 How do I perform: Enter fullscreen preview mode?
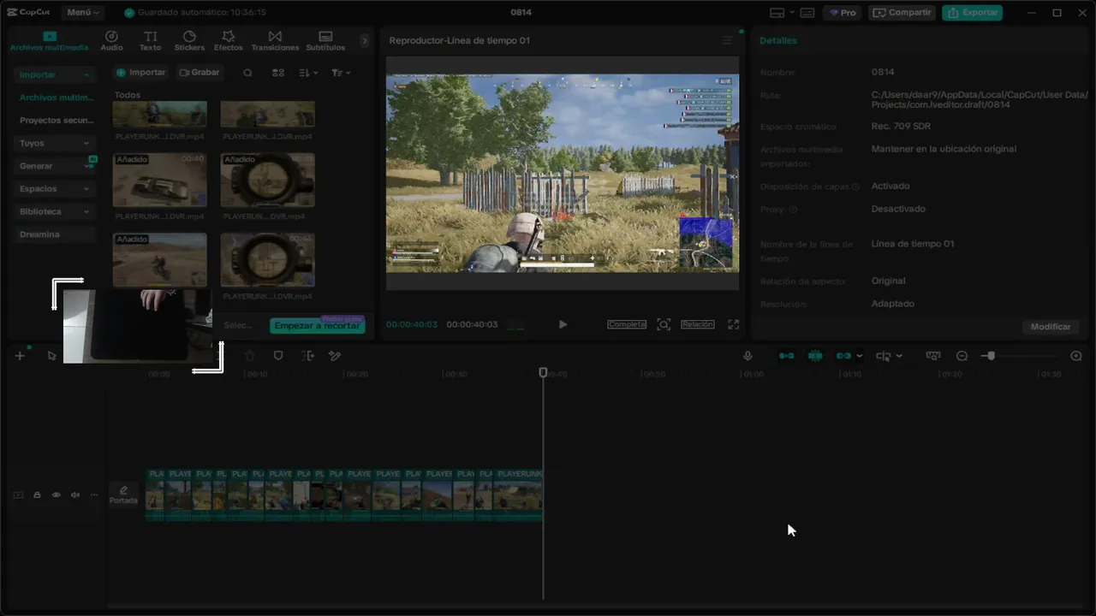tap(734, 324)
